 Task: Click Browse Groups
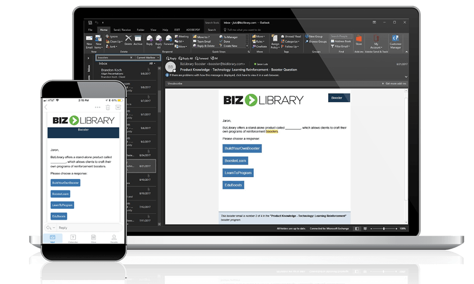pyautogui.click(x=316, y=42)
